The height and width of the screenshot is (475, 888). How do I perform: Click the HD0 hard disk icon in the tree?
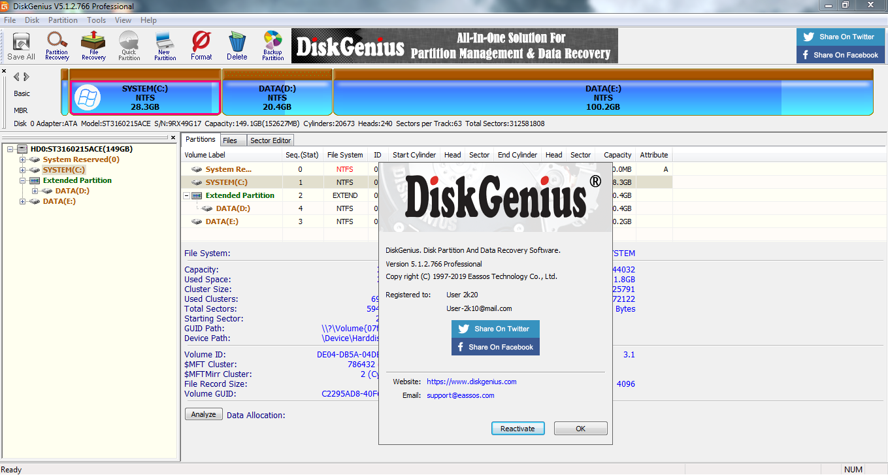(23, 149)
